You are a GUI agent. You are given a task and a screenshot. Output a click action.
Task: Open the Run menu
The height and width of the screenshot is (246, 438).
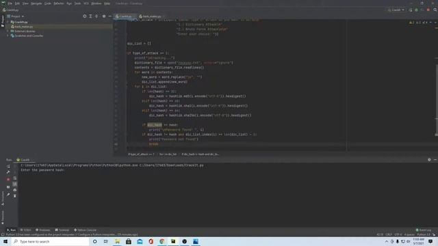point(69,3)
